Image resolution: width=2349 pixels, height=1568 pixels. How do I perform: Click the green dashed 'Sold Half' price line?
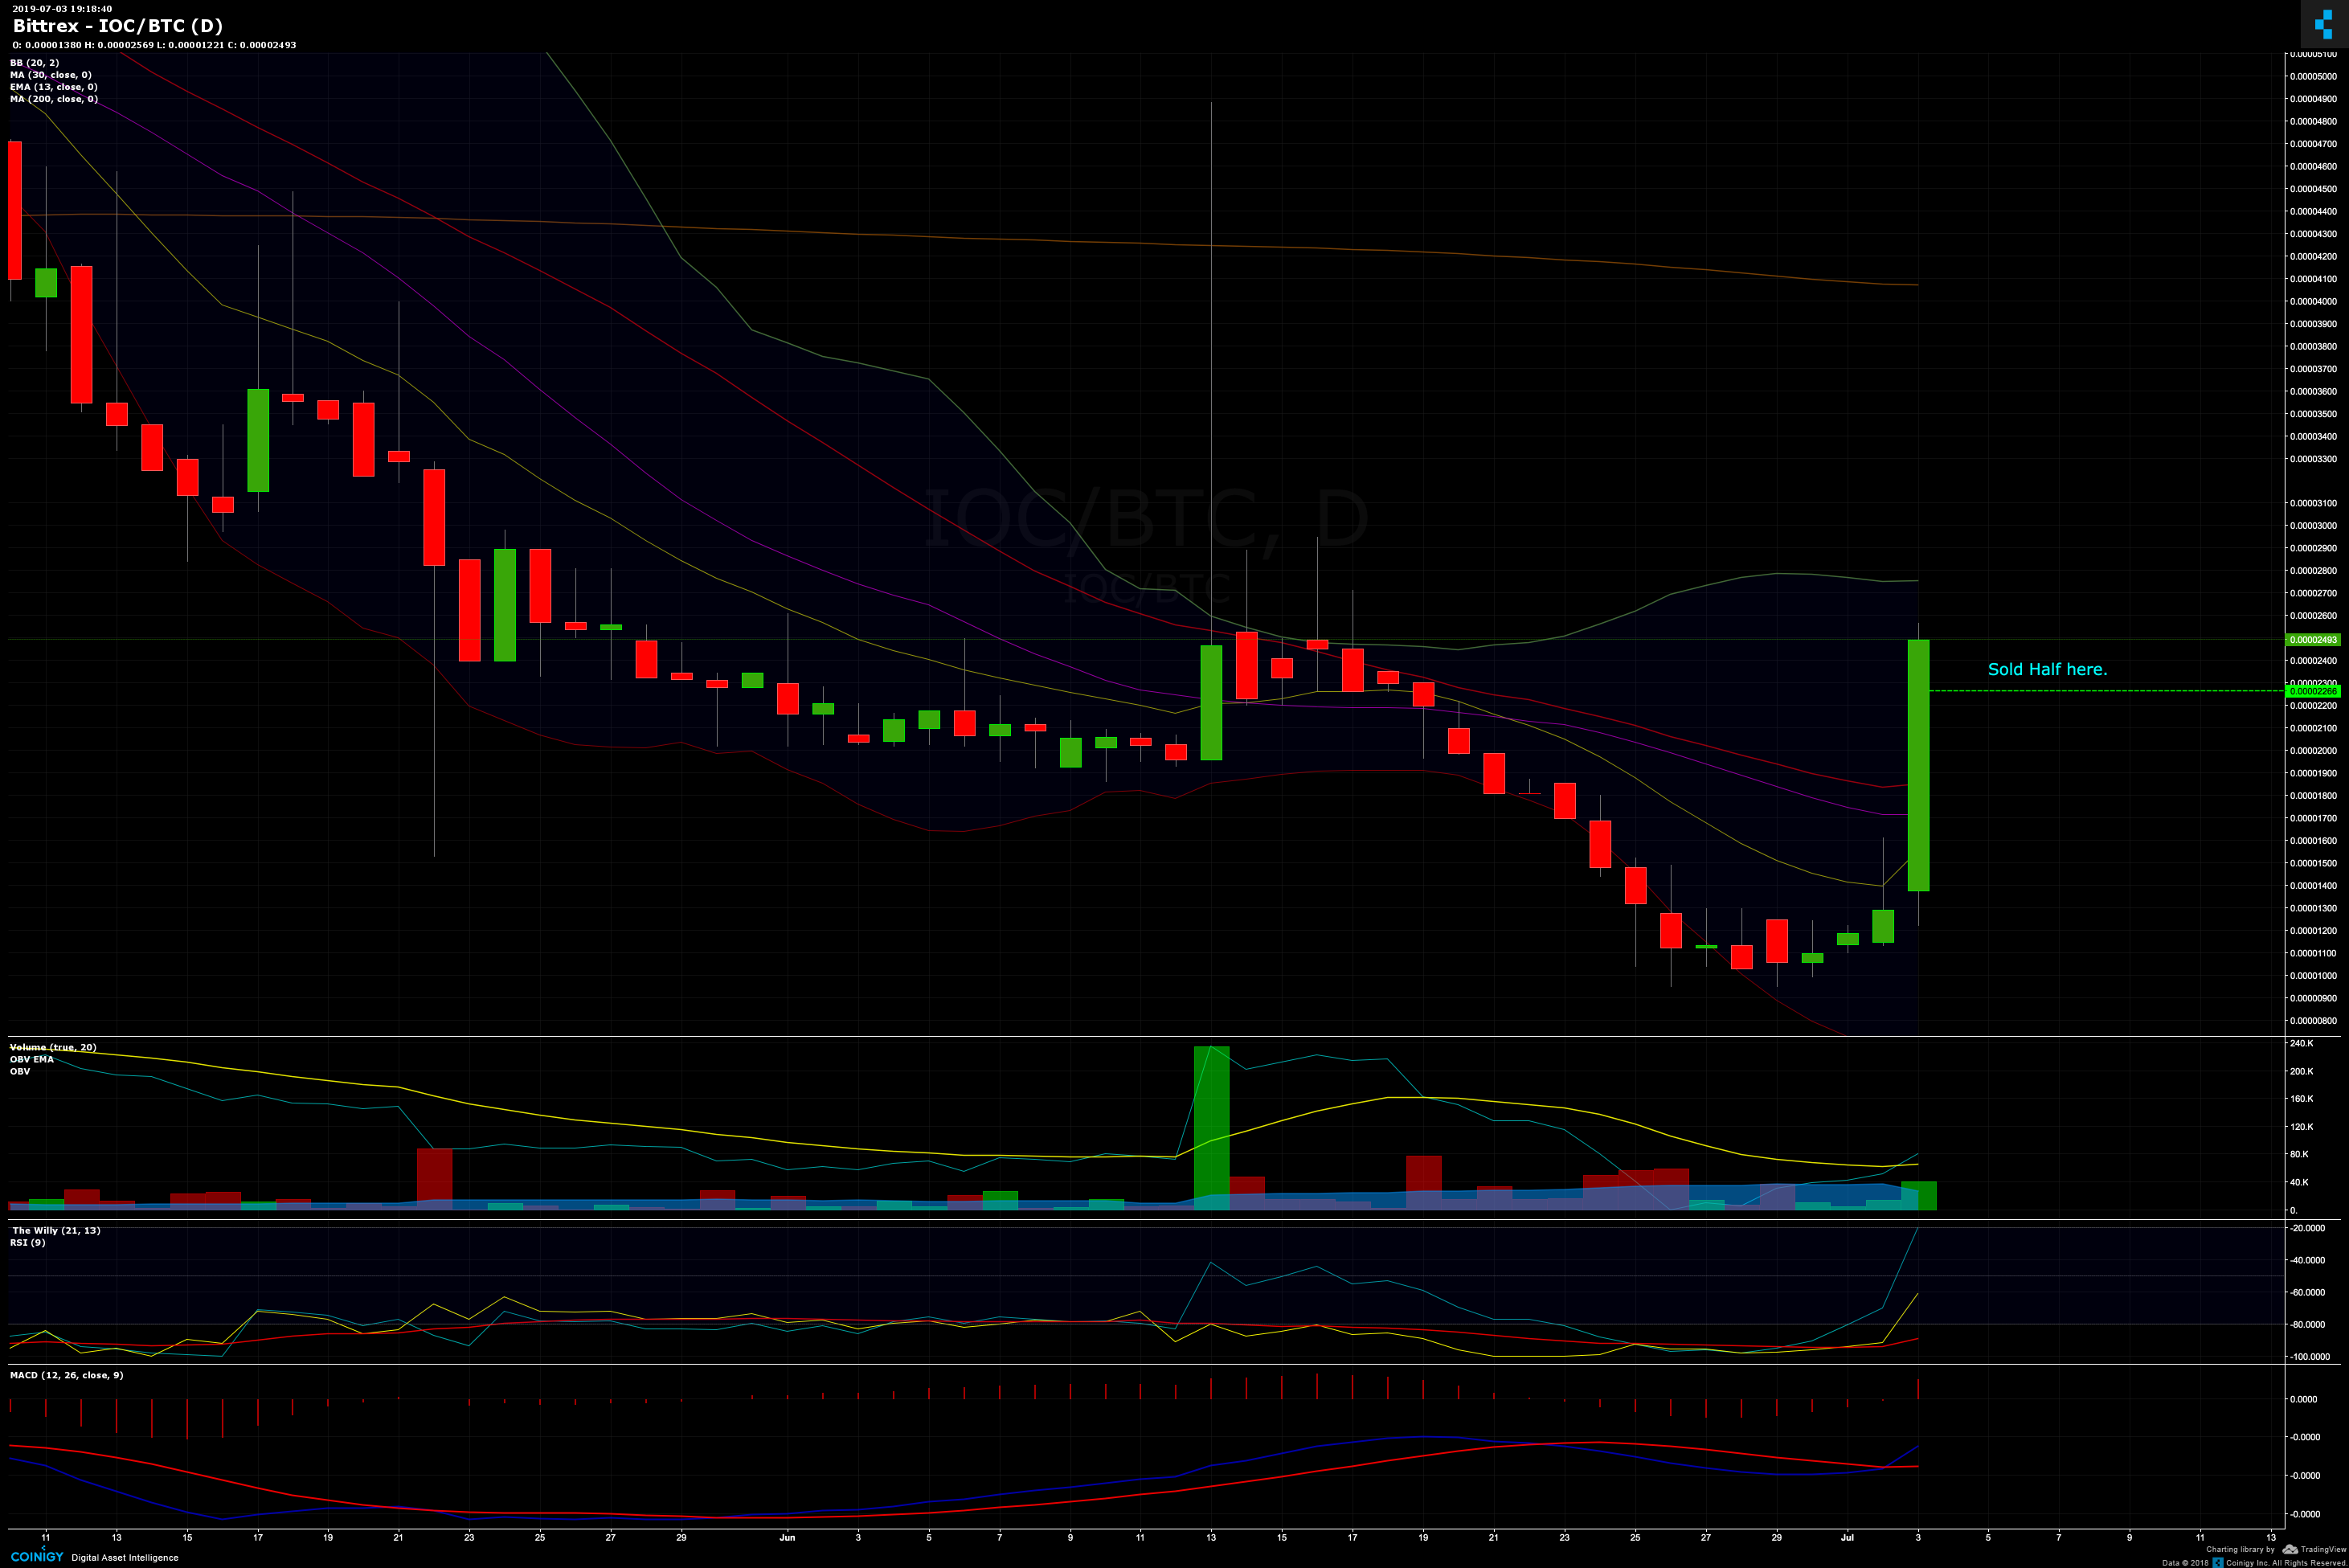coord(2107,691)
